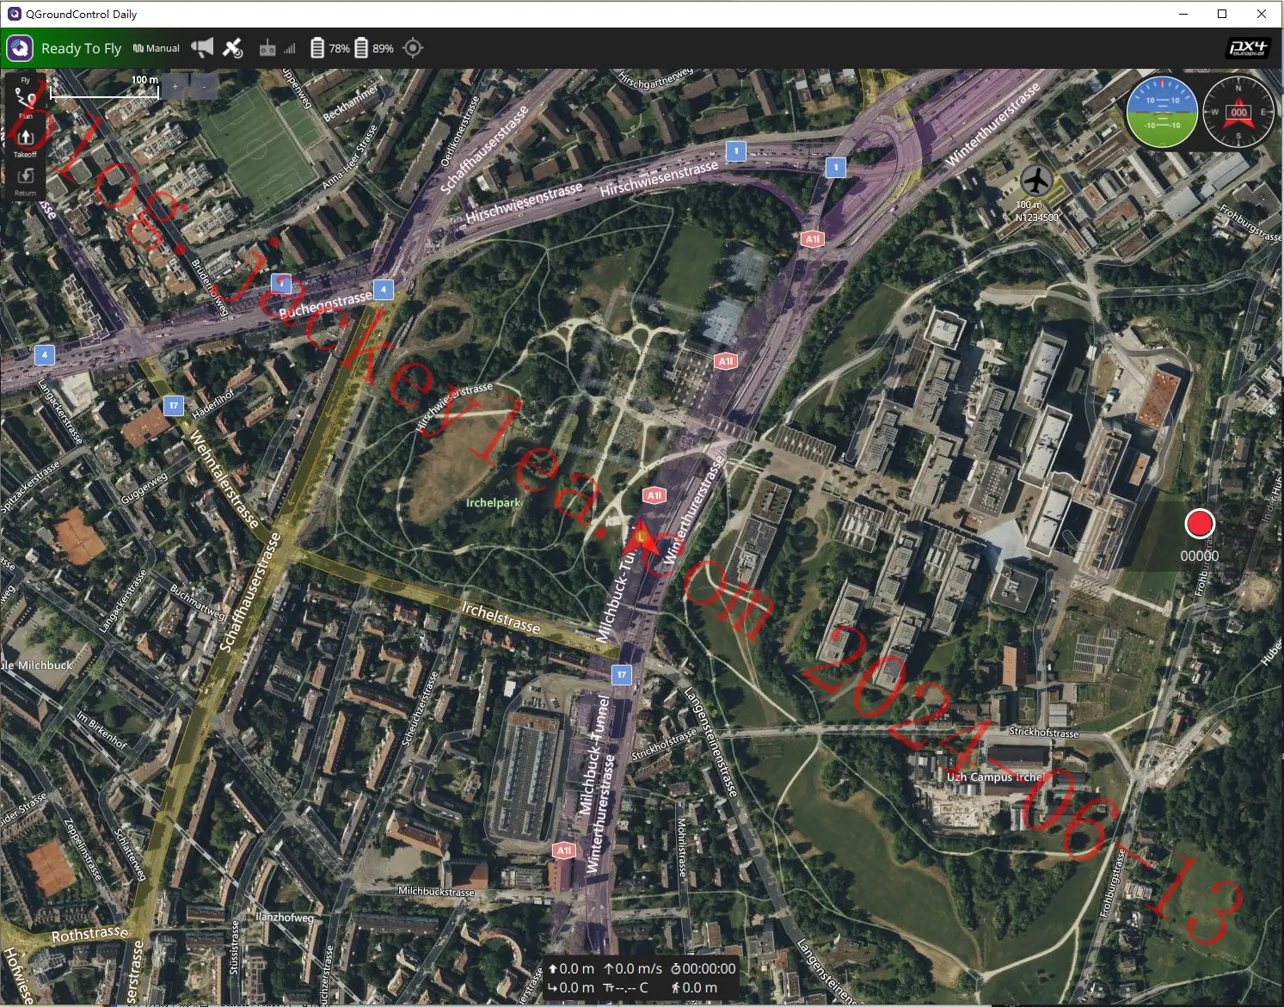Click the red video record button

(1200, 523)
